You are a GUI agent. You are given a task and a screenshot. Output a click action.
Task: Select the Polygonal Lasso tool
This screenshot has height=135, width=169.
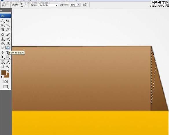coord(3,25)
